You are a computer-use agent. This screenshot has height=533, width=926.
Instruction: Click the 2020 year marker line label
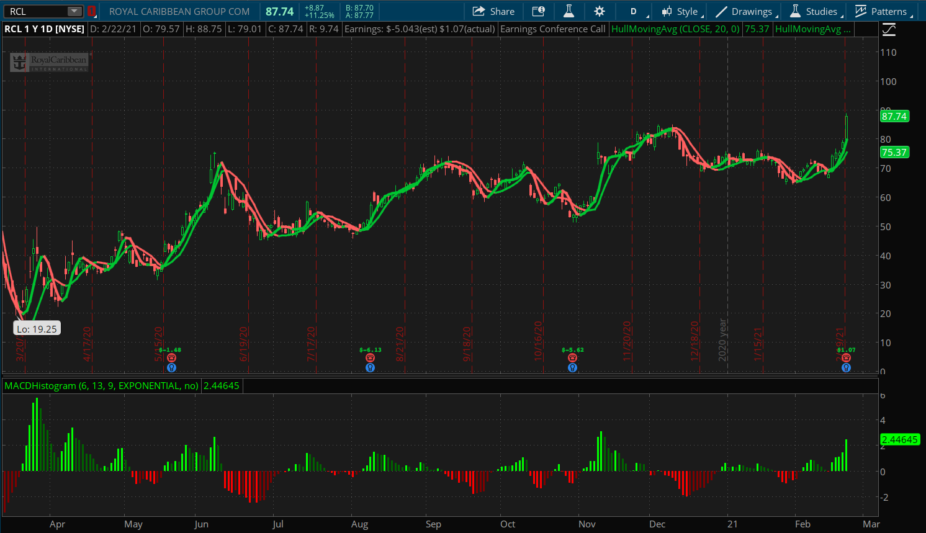[722, 340]
